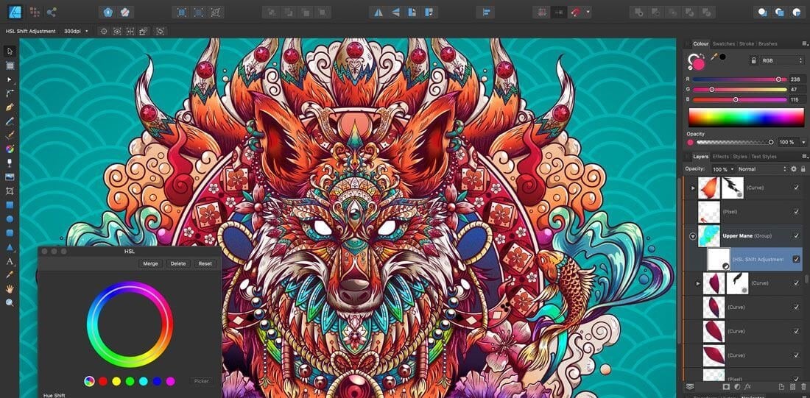Toggle the snapping magnet icon
Image resolution: width=810 pixels, height=398 pixels.
tap(576, 12)
